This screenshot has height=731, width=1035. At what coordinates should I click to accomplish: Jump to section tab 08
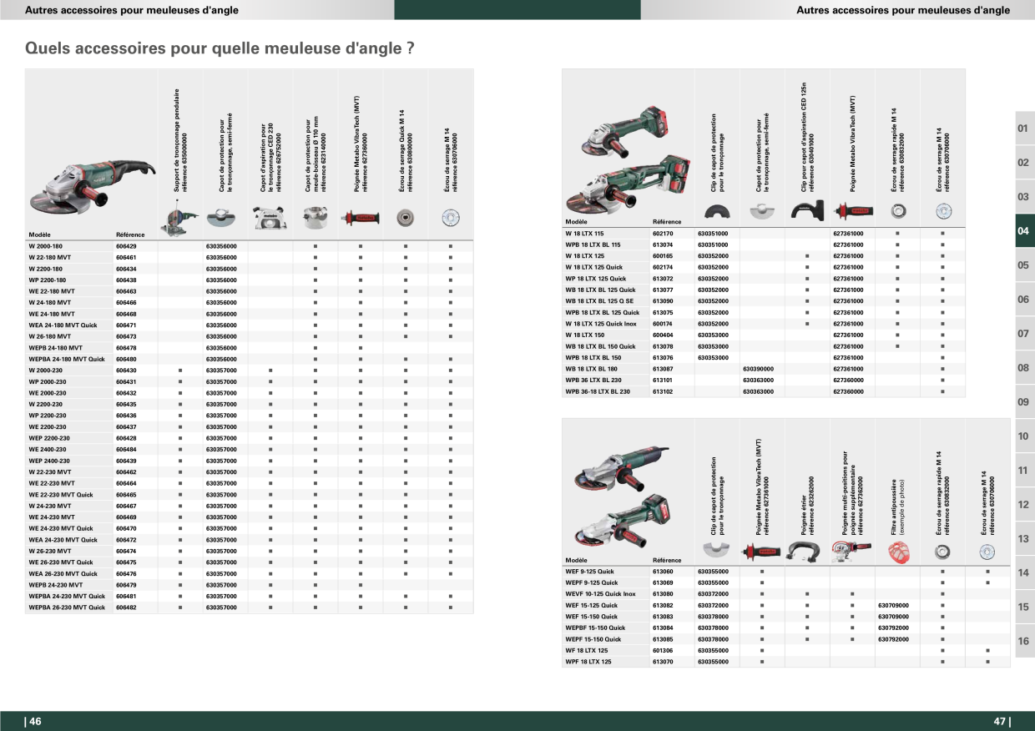point(1023,368)
